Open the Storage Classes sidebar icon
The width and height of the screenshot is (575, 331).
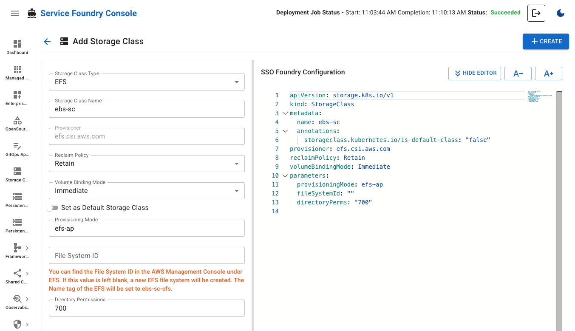(x=17, y=174)
